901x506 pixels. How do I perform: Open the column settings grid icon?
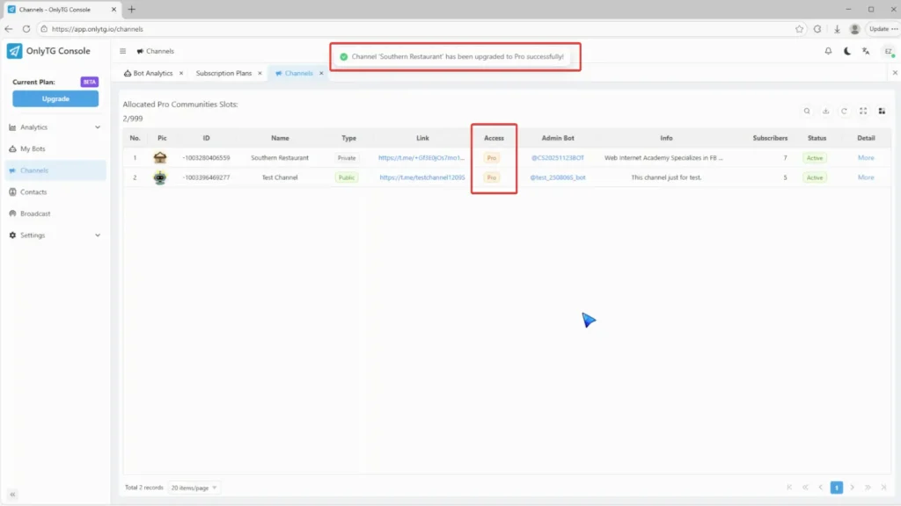tap(882, 111)
